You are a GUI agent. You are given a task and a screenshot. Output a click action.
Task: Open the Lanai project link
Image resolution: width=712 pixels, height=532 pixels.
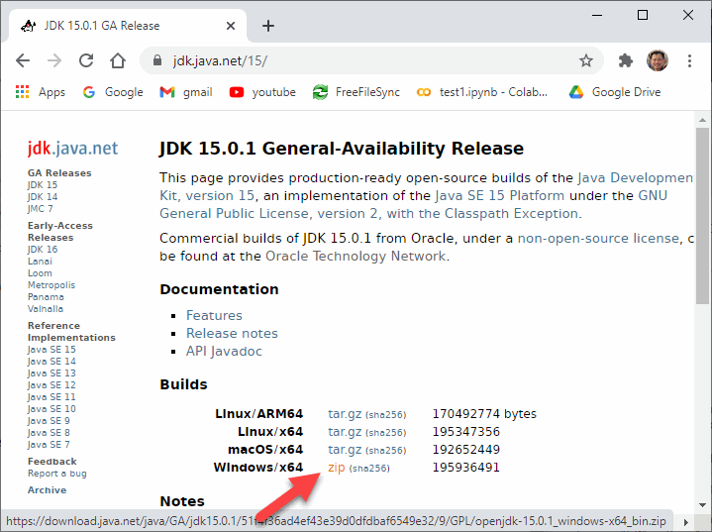click(x=40, y=262)
